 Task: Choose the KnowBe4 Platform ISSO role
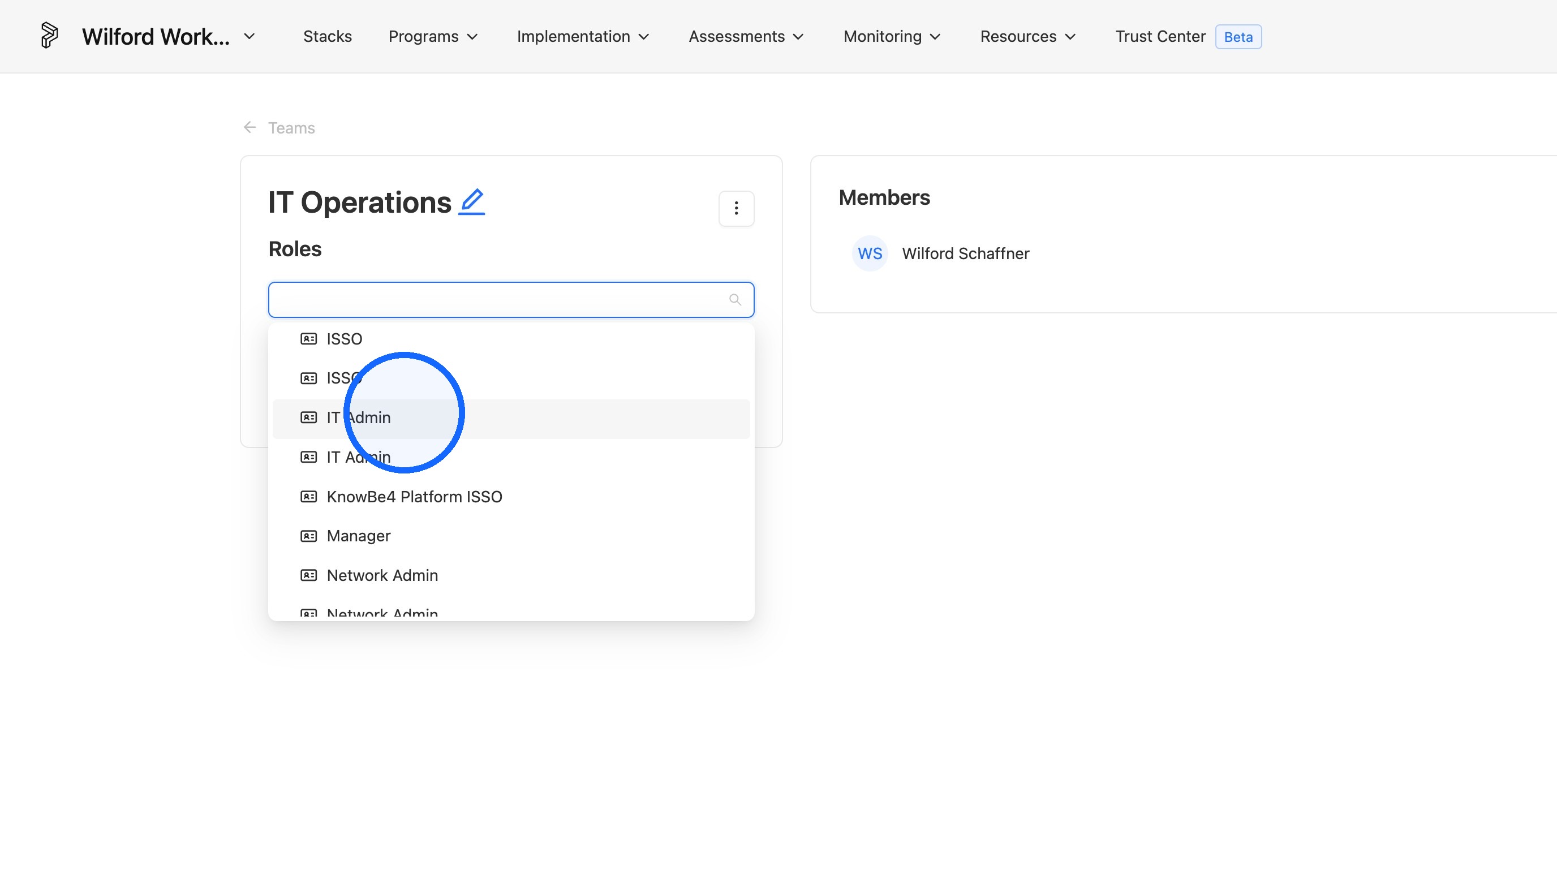[511, 497]
